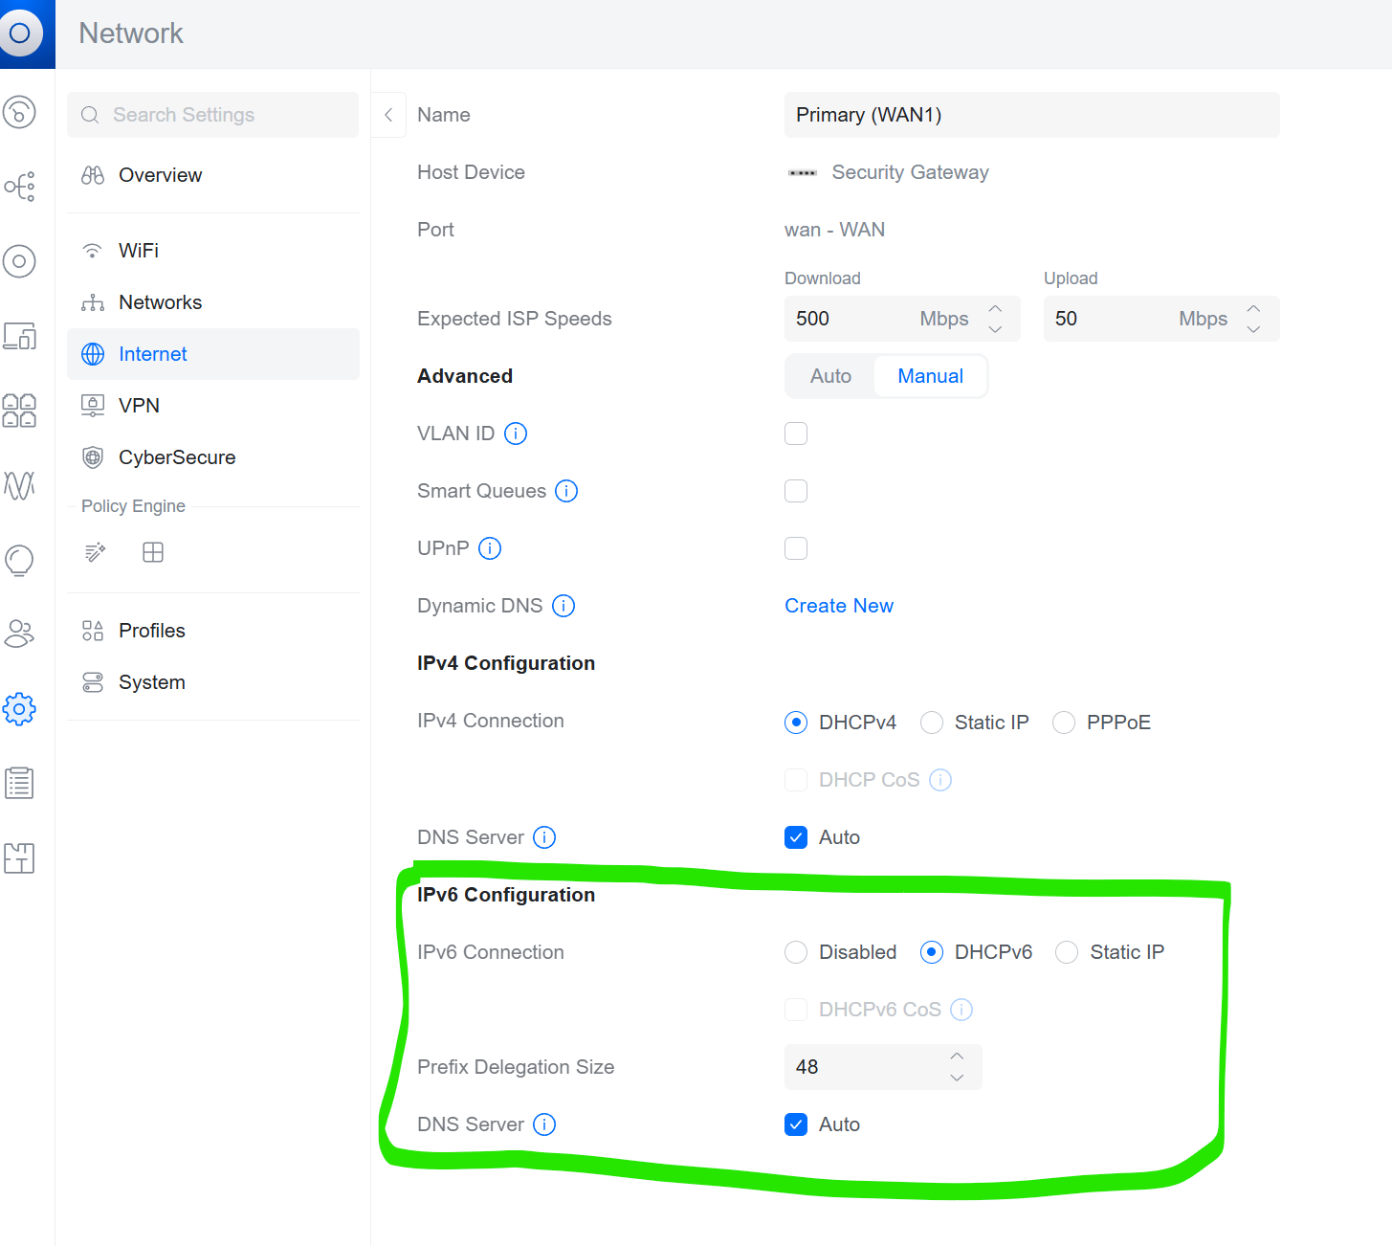This screenshot has width=1392, height=1246.
Task: Select PPPoE for IPv4 Connection
Action: (x=1064, y=723)
